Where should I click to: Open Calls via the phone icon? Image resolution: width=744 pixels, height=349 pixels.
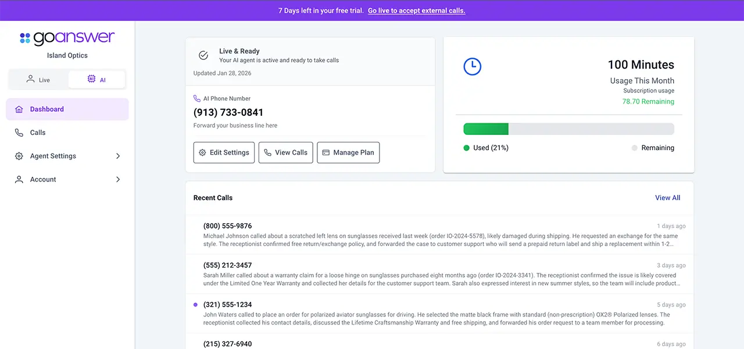tap(19, 132)
